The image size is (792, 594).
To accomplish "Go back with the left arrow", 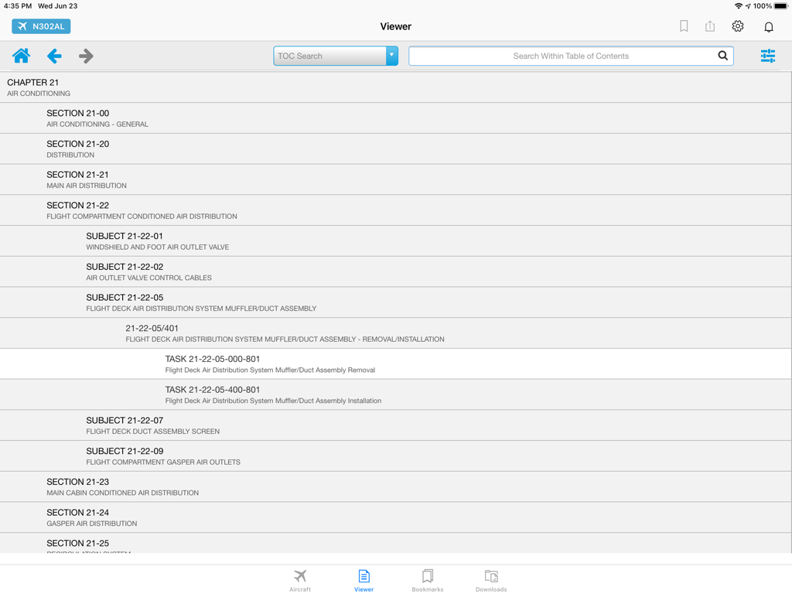I will point(53,56).
